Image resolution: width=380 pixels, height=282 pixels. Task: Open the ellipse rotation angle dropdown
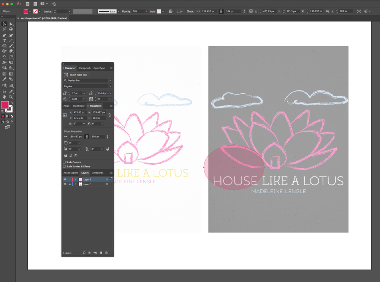pyautogui.click(x=79, y=143)
